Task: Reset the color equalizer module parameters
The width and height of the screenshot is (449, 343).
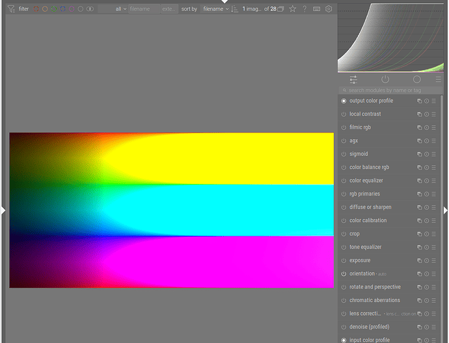Action: point(427,181)
